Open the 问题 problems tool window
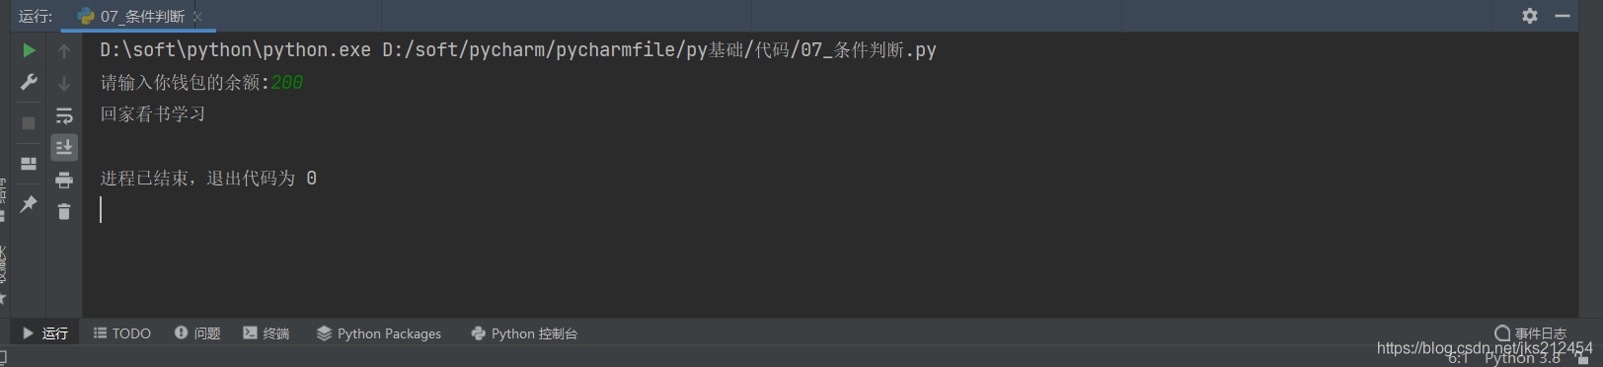The image size is (1603, 367). click(197, 333)
